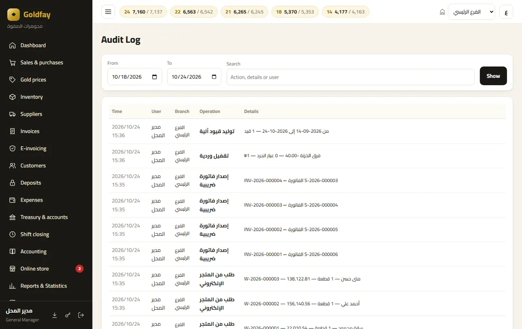The width and height of the screenshot is (522, 329).
Task: Click the Suppliers truck icon
Action: [13, 114]
